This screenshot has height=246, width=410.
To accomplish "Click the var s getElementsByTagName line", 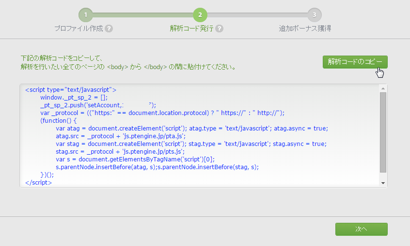I will [135, 159].
